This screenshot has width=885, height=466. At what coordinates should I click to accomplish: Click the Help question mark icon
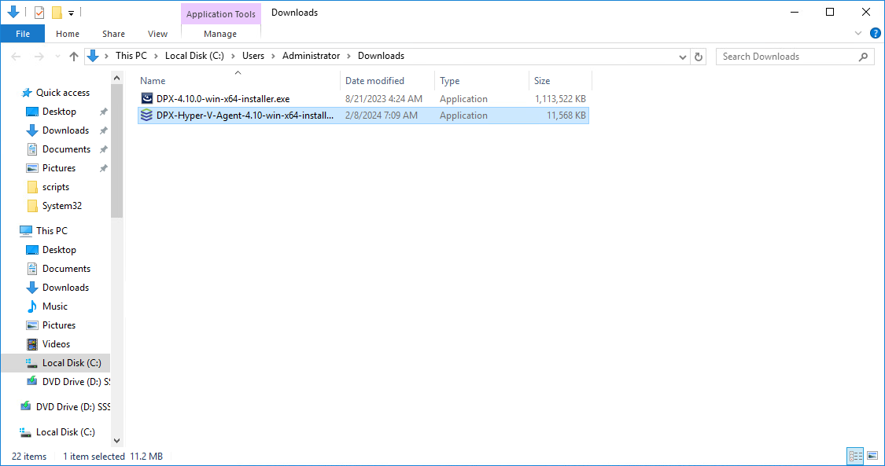pyautogui.click(x=875, y=34)
